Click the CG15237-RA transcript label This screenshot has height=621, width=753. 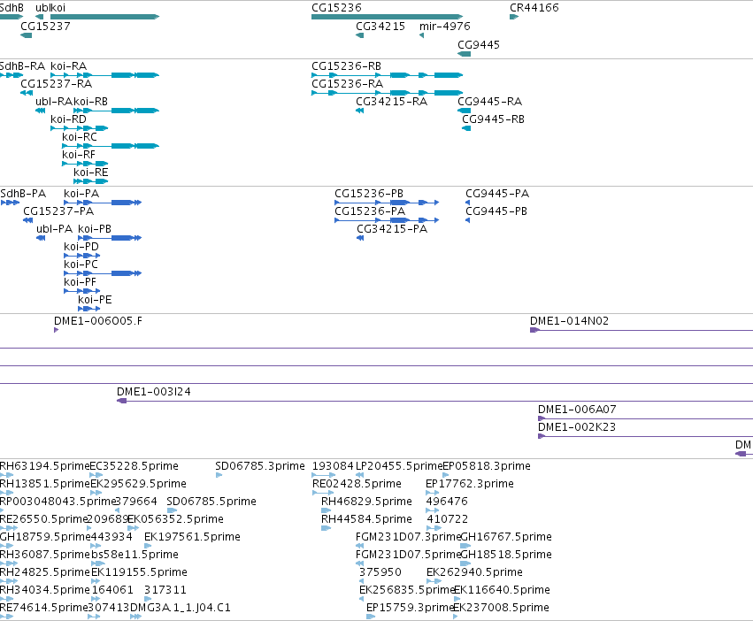click(56, 84)
